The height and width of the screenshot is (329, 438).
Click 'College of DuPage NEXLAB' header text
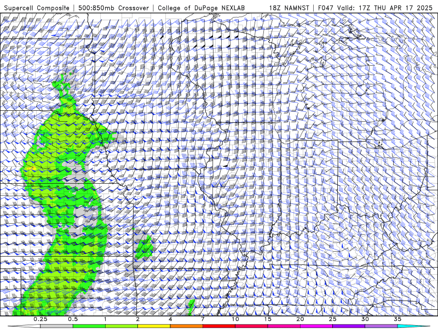click(201, 8)
